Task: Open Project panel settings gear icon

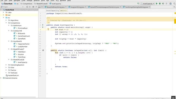Action: click(33, 7)
